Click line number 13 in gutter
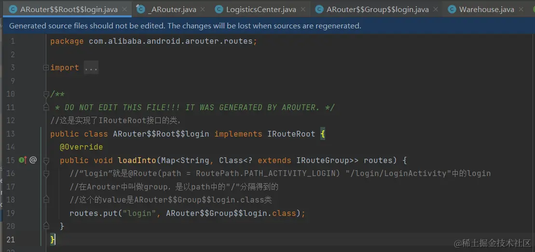The height and width of the screenshot is (252, 535). click(11, 134)
